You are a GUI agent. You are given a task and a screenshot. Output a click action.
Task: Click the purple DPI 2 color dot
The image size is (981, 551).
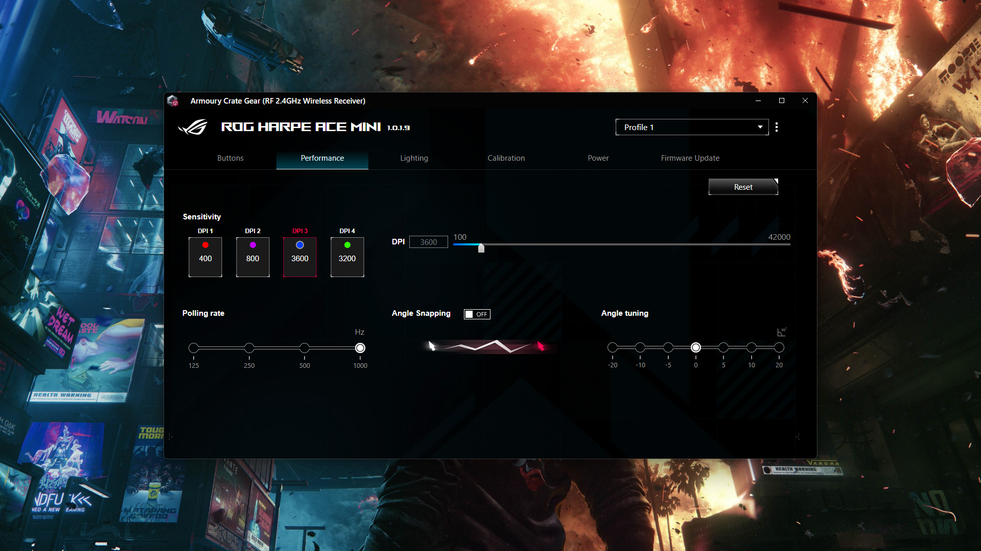(253, 245)
